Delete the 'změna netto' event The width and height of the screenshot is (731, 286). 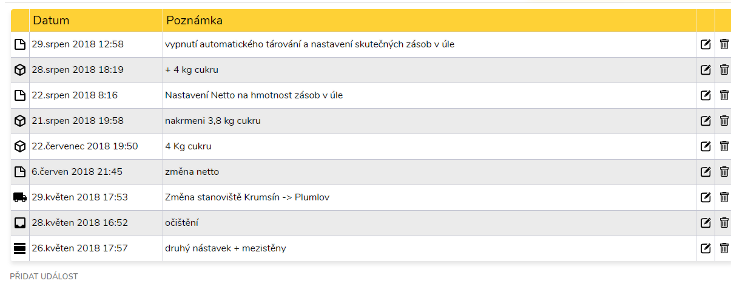(724, 172)
